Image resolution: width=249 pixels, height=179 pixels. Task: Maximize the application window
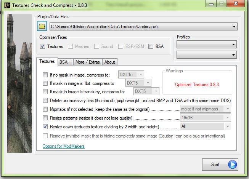click(x=222, y=3)
